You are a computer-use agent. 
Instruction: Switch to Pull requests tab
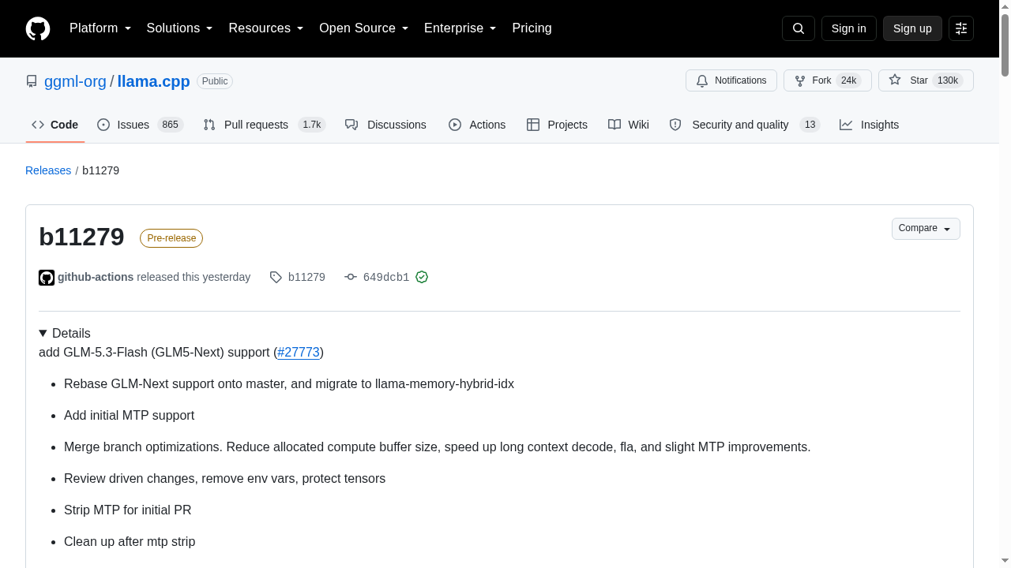point(264,125)
